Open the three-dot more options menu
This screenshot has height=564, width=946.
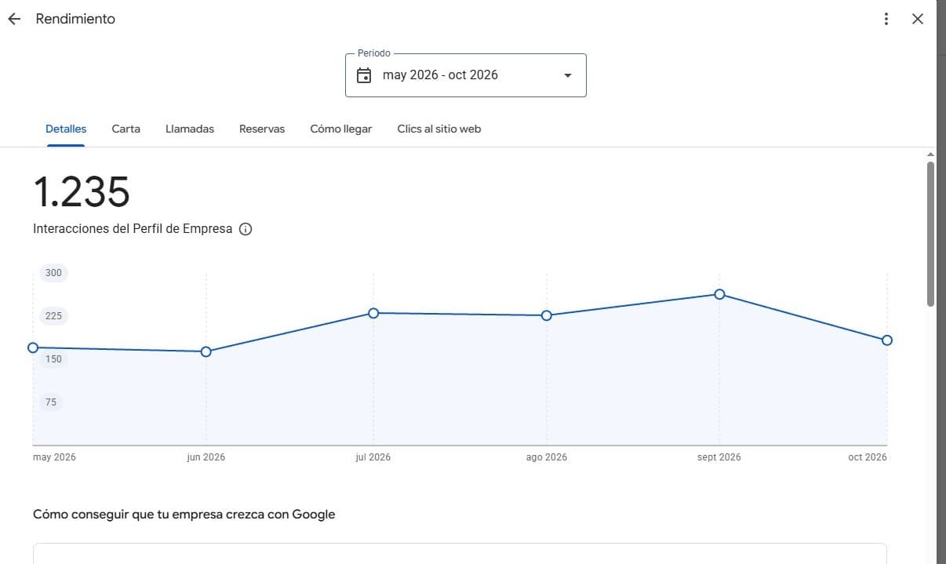pos(886,19)
